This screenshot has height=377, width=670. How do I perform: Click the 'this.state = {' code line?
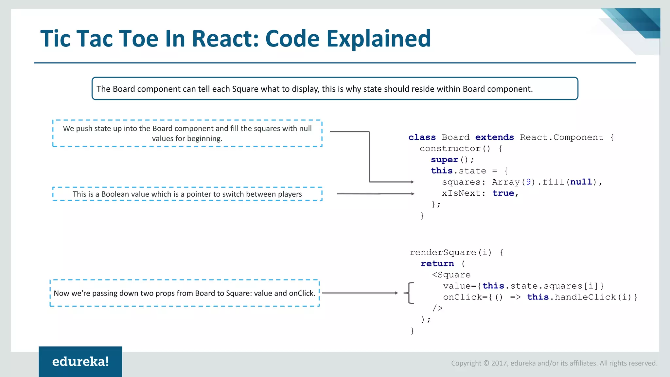469,171
